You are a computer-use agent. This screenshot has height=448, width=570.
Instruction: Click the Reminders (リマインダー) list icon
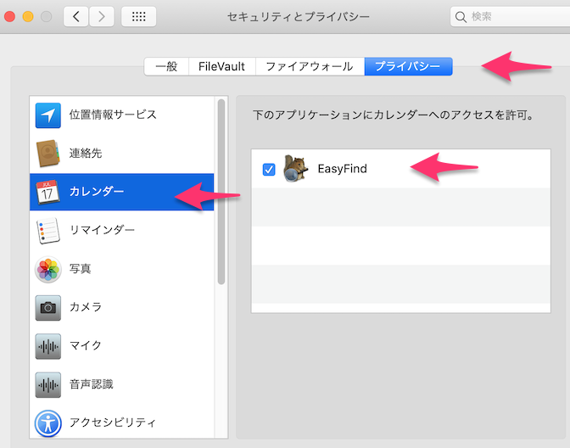pyautogui.click(x=48, y=230)
